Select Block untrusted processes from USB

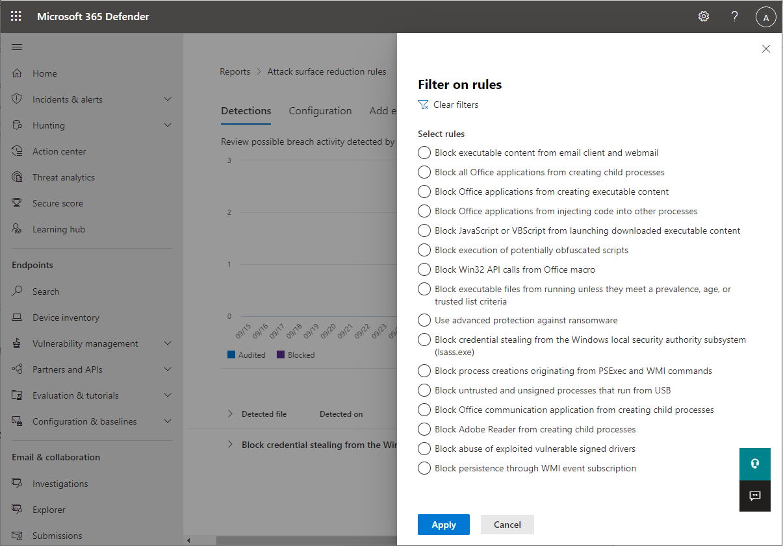coord(424,390)
